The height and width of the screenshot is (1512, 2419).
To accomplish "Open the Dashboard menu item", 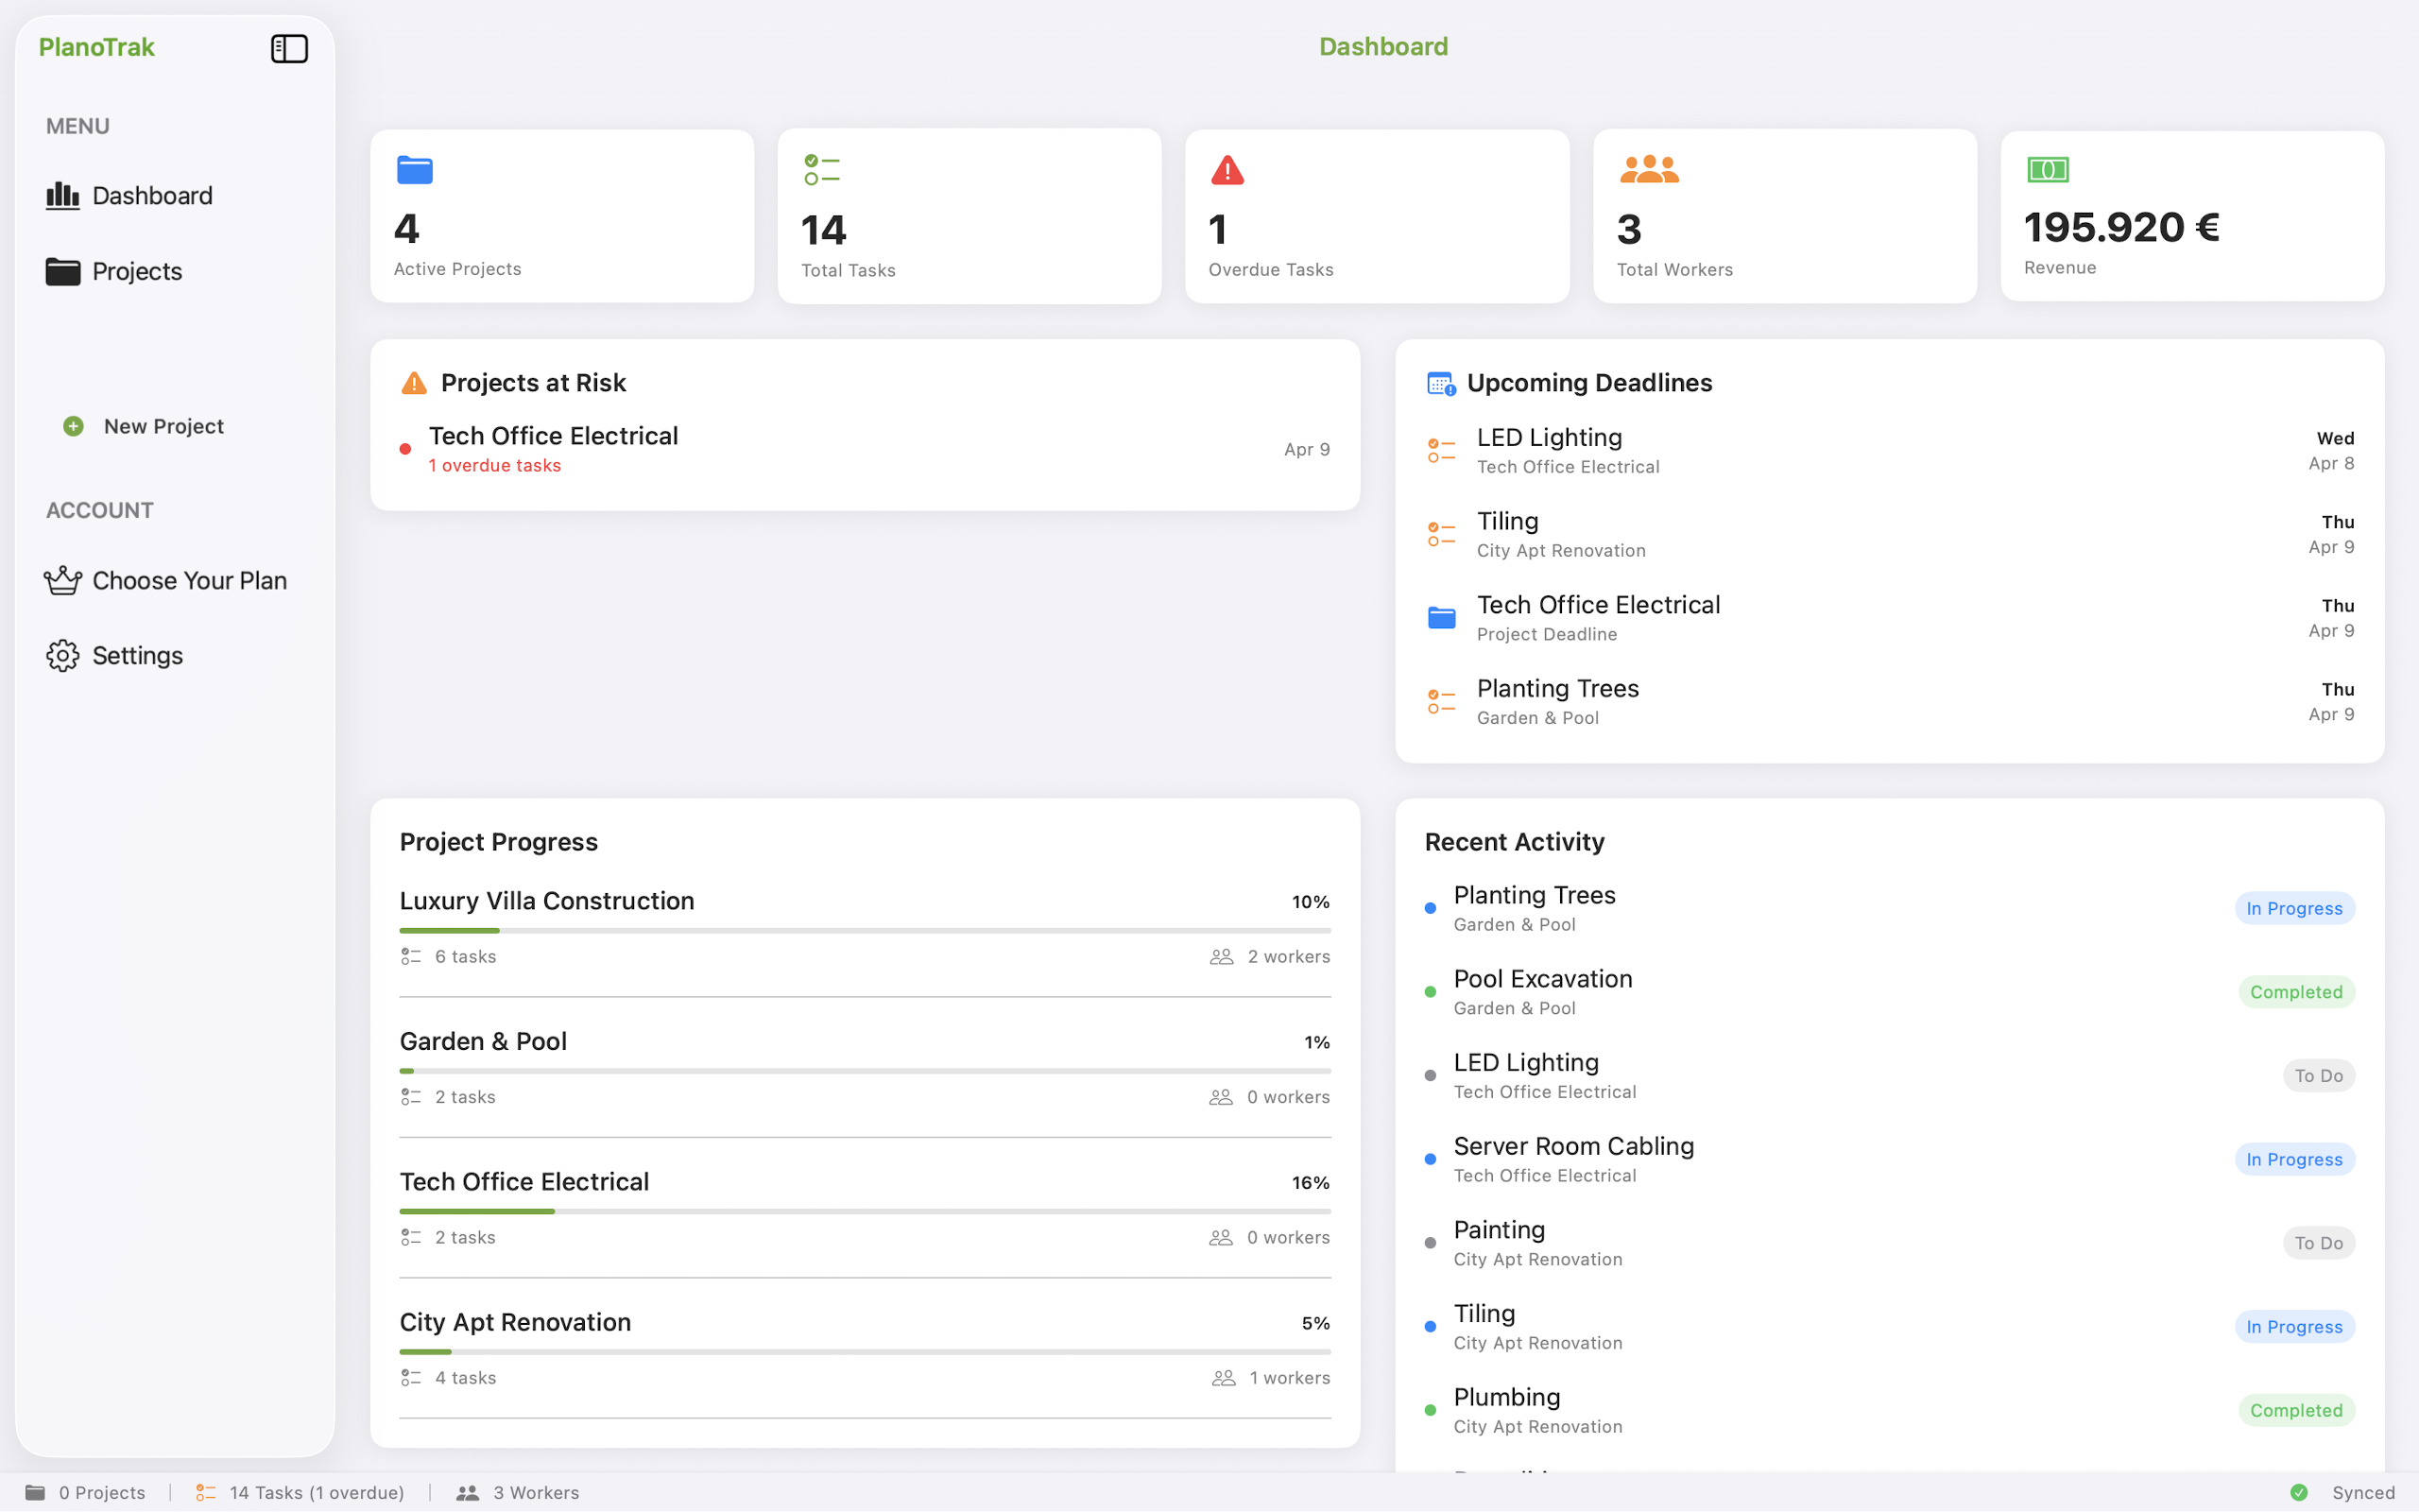I will tap(175, 195).
